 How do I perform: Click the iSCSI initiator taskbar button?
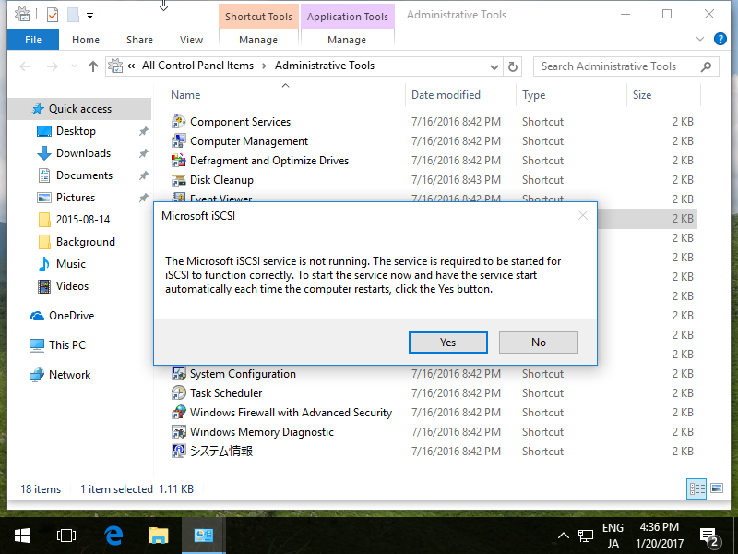tap(203, 536)
